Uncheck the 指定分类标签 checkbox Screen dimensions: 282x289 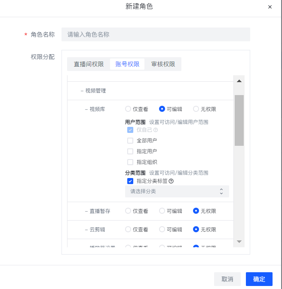point(130,181)
